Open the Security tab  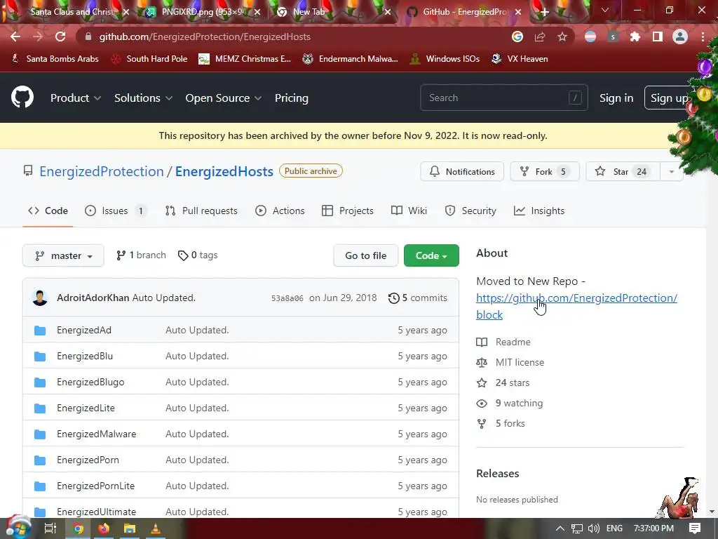click(x=470, y=211)
